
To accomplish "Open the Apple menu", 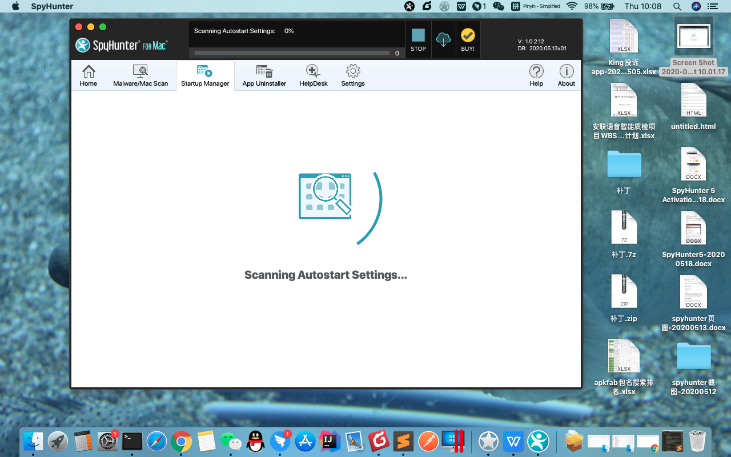I will coord(15,6).
